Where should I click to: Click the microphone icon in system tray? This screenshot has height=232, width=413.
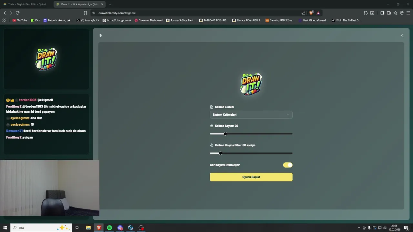[x=369, y=228]
